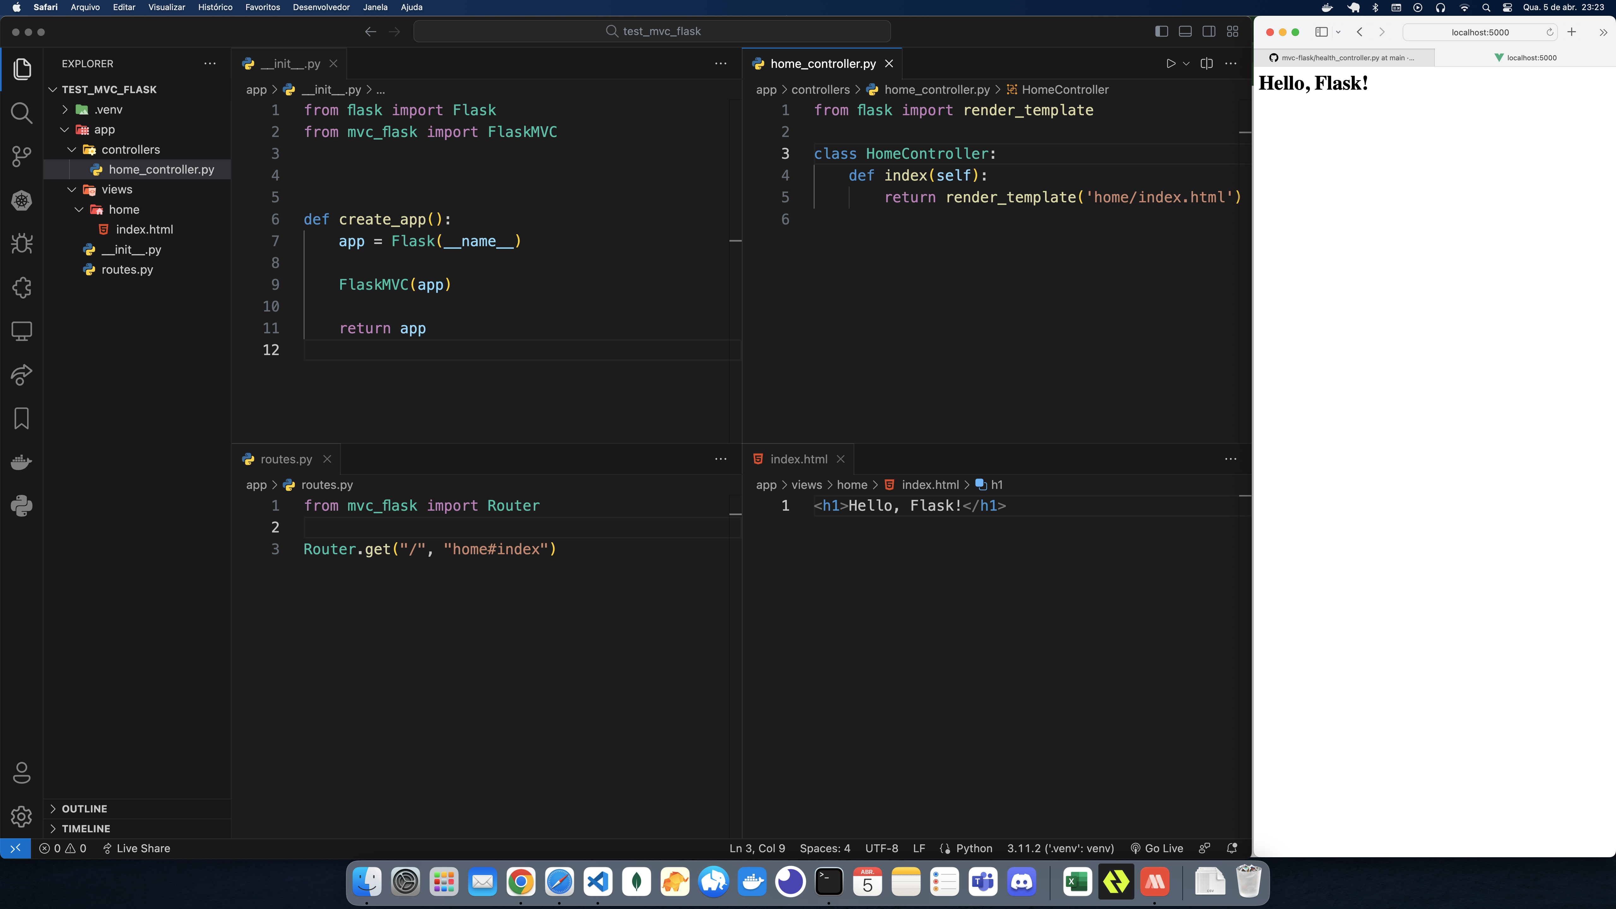This screenshot has height=909, width=1616.
Task: Open the Extensions view
Action: pos(21,288)
